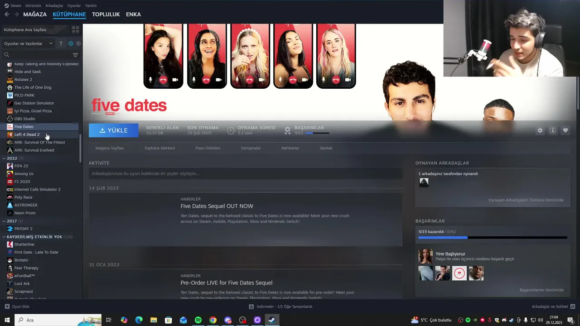Open the Rehberler link
This screenshot has width=580, height=326.
click(290, 148)
